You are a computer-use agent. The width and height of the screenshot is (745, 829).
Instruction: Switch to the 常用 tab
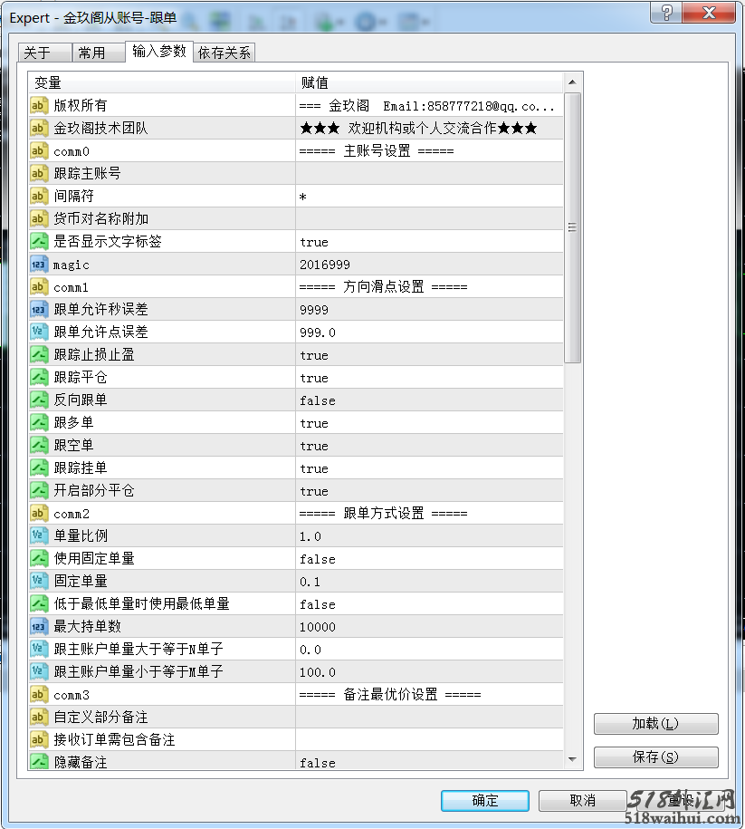point(91,53)
